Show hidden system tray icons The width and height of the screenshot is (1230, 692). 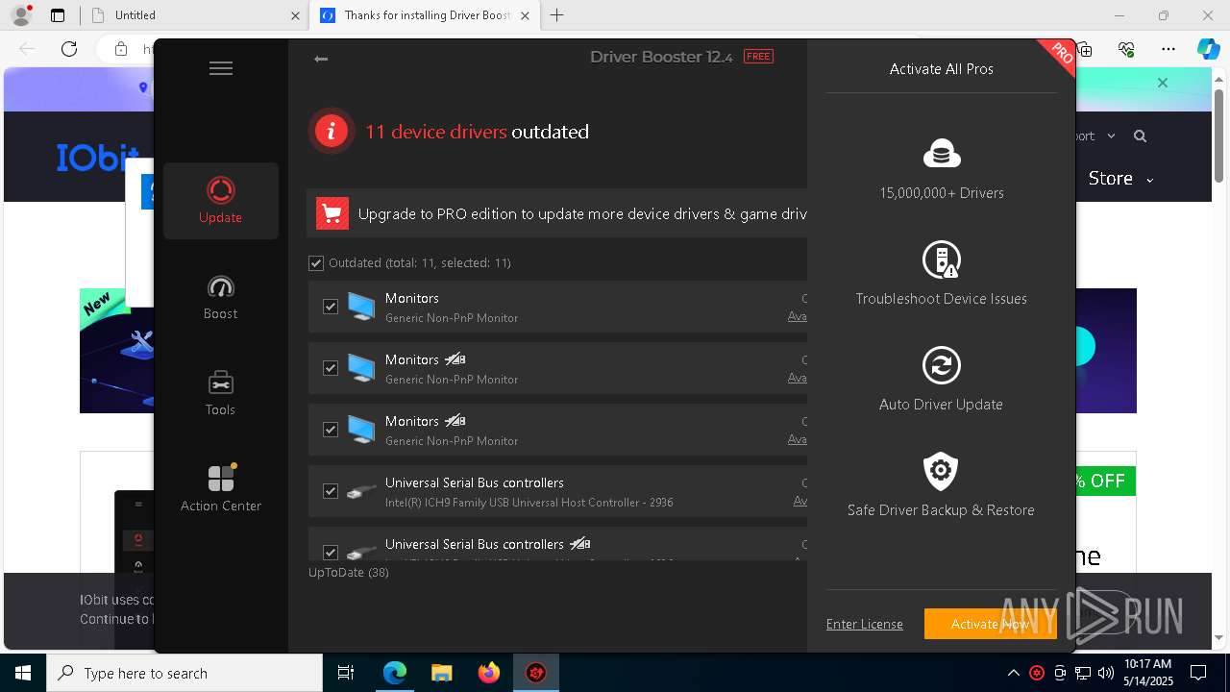click(1014, 674)
